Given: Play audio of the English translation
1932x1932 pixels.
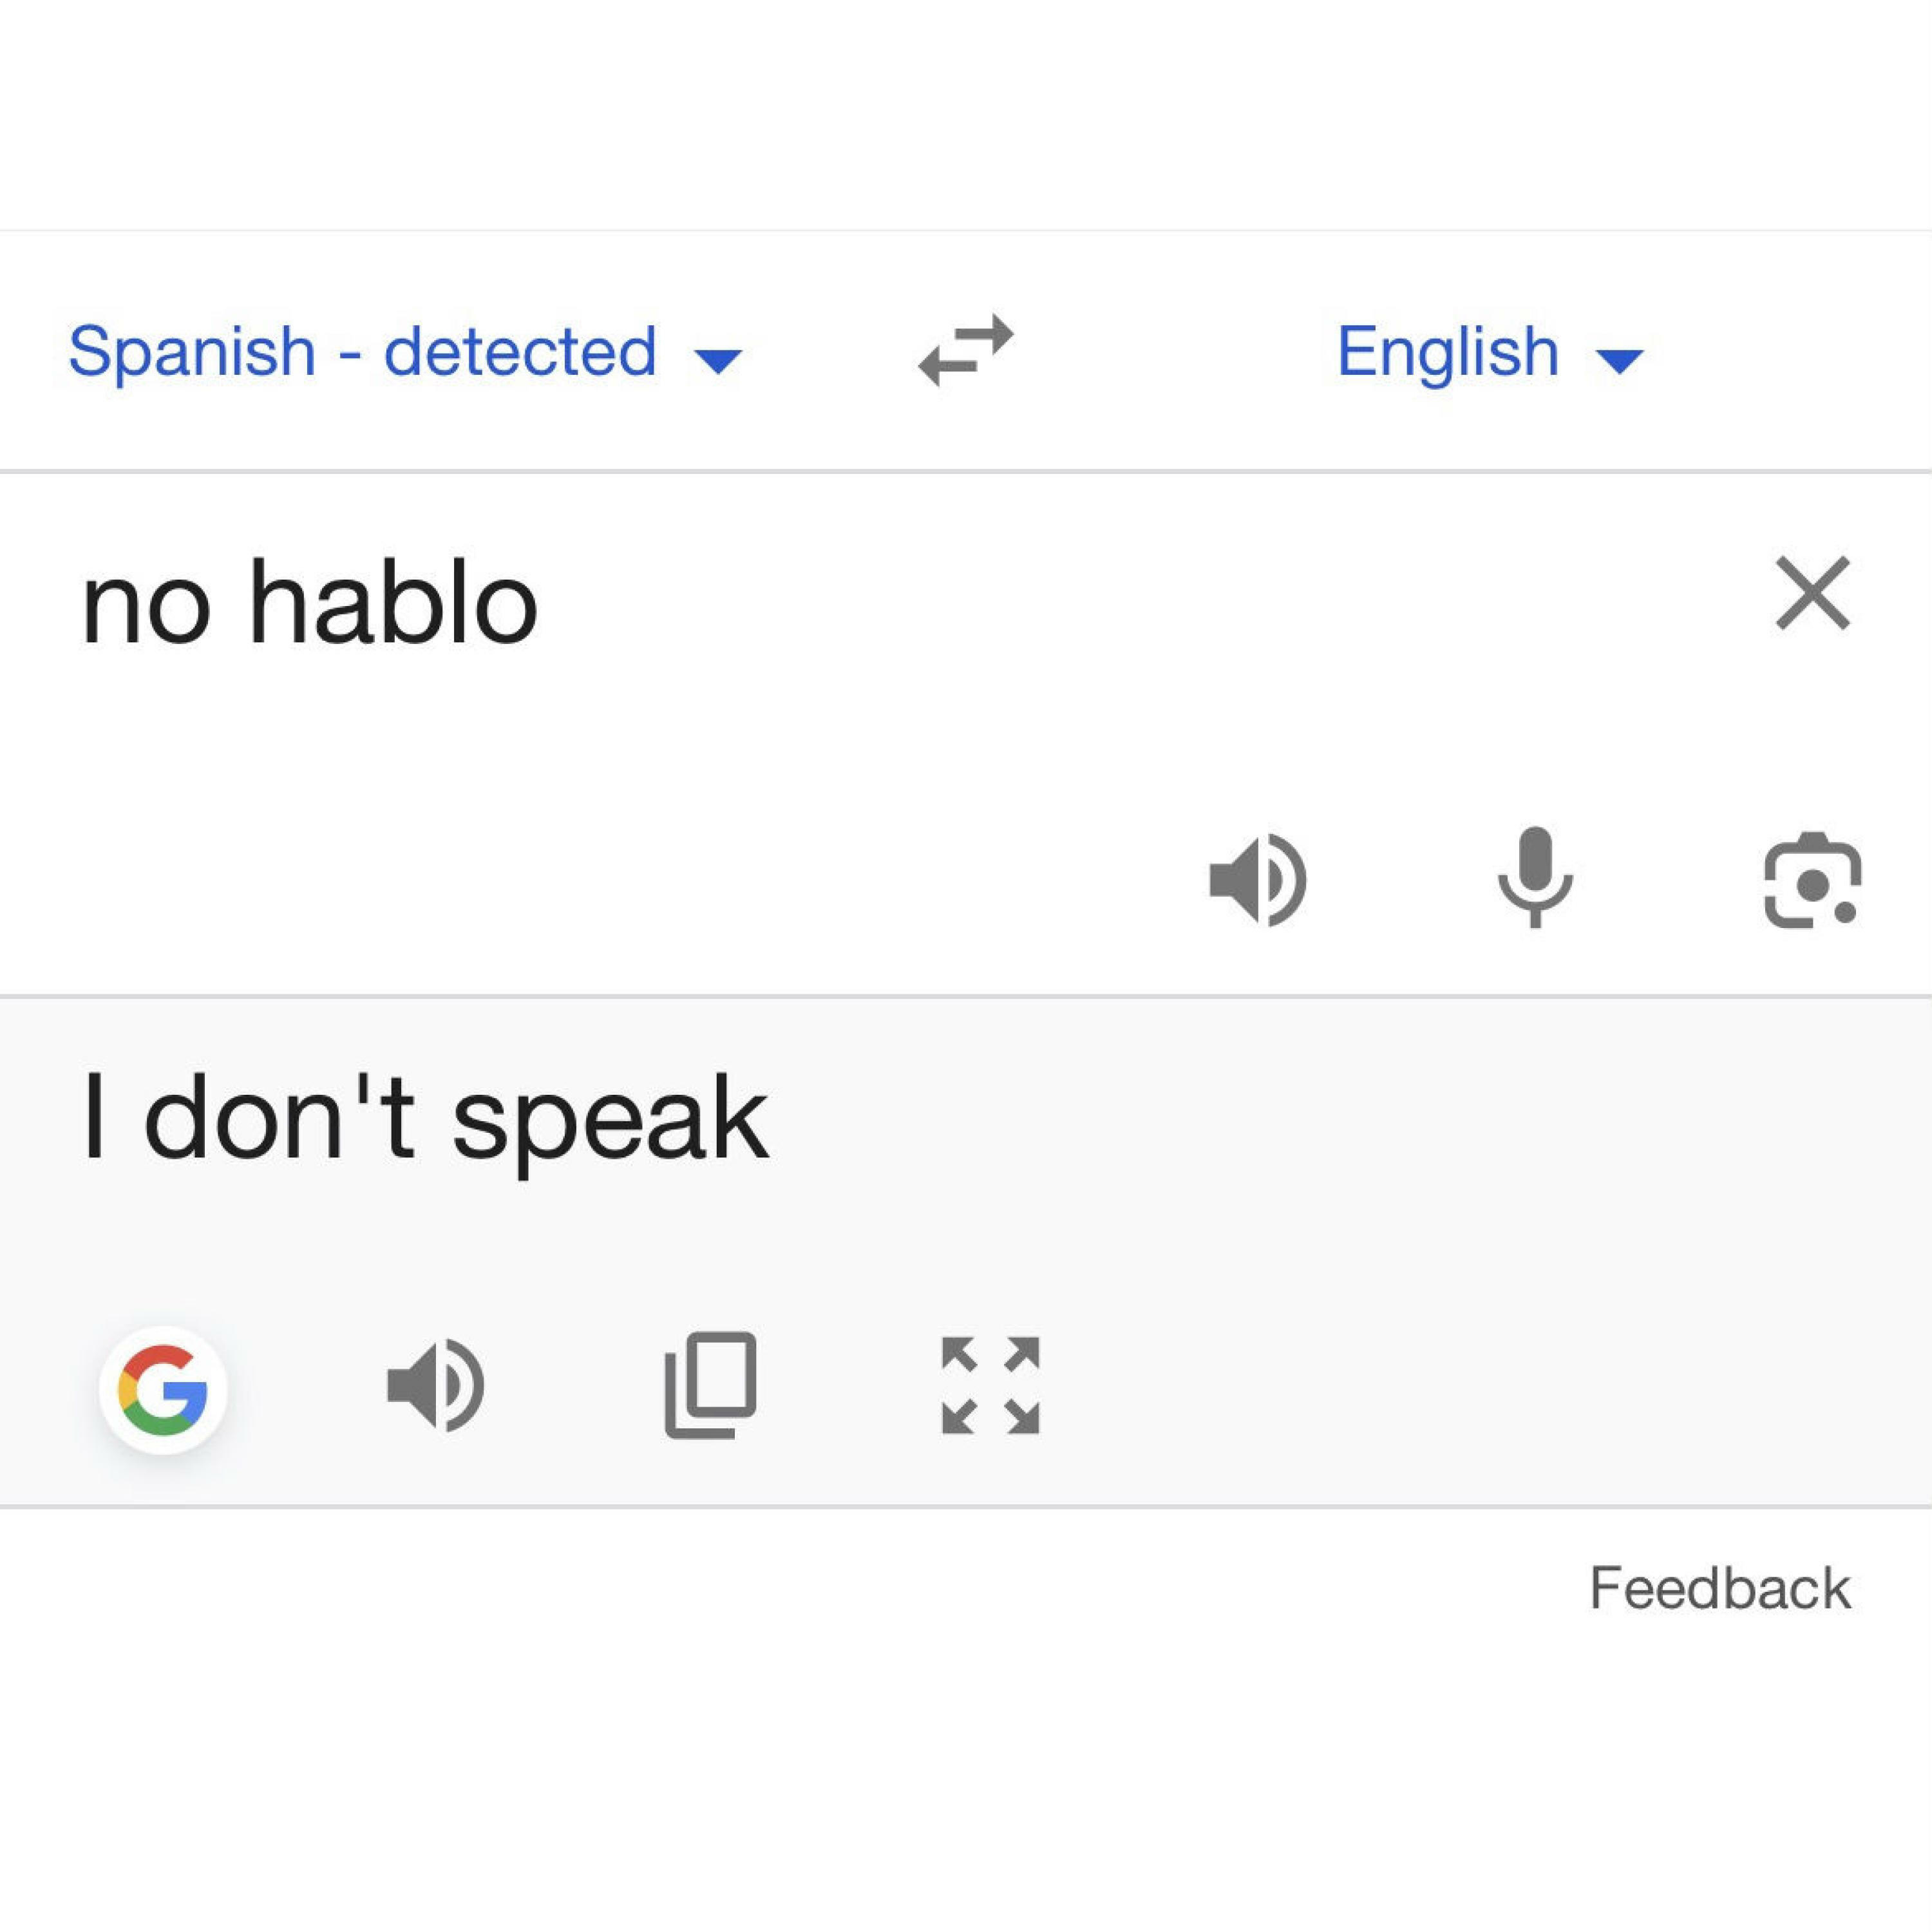Looking at the screenshot, I should click(x=435, y=1385).
